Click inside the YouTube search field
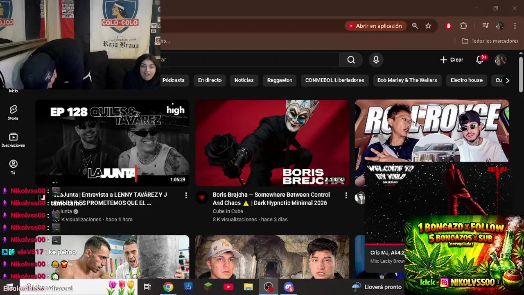524x295 pixels. pos(250,60)
